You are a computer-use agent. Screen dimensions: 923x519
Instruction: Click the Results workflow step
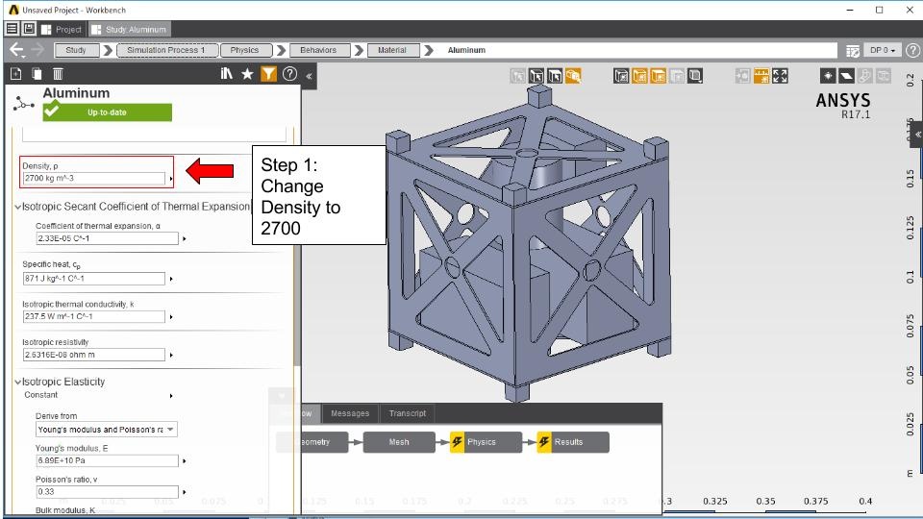573,442
